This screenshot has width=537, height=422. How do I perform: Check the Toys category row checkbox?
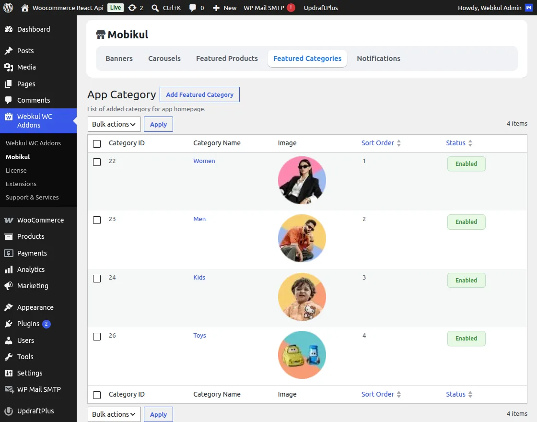tap(97, 336)
